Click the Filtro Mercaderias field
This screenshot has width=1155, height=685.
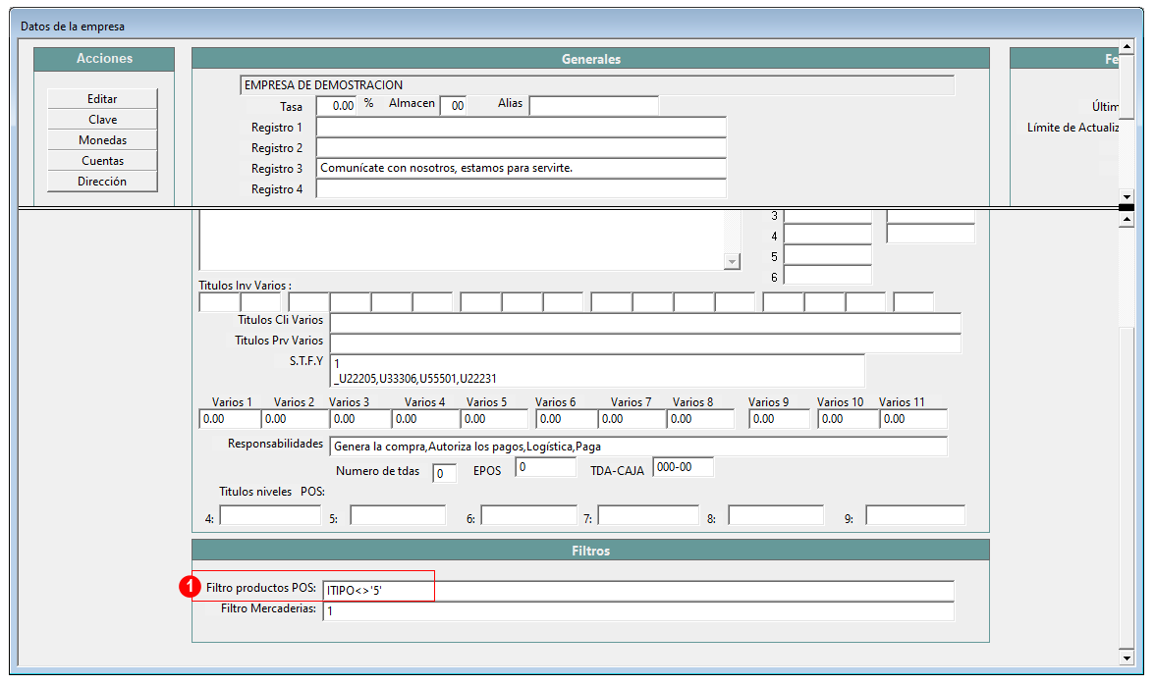point(638,610)
